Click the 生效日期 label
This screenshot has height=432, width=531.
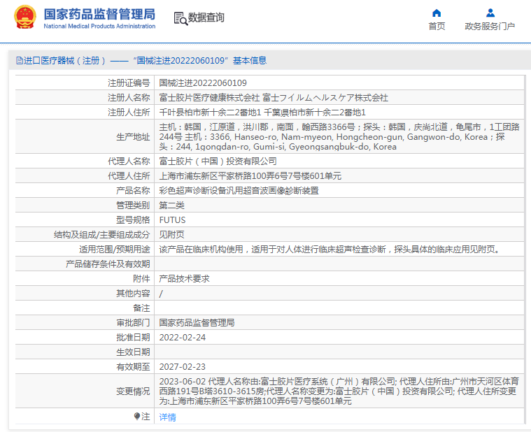click(133, 352)
